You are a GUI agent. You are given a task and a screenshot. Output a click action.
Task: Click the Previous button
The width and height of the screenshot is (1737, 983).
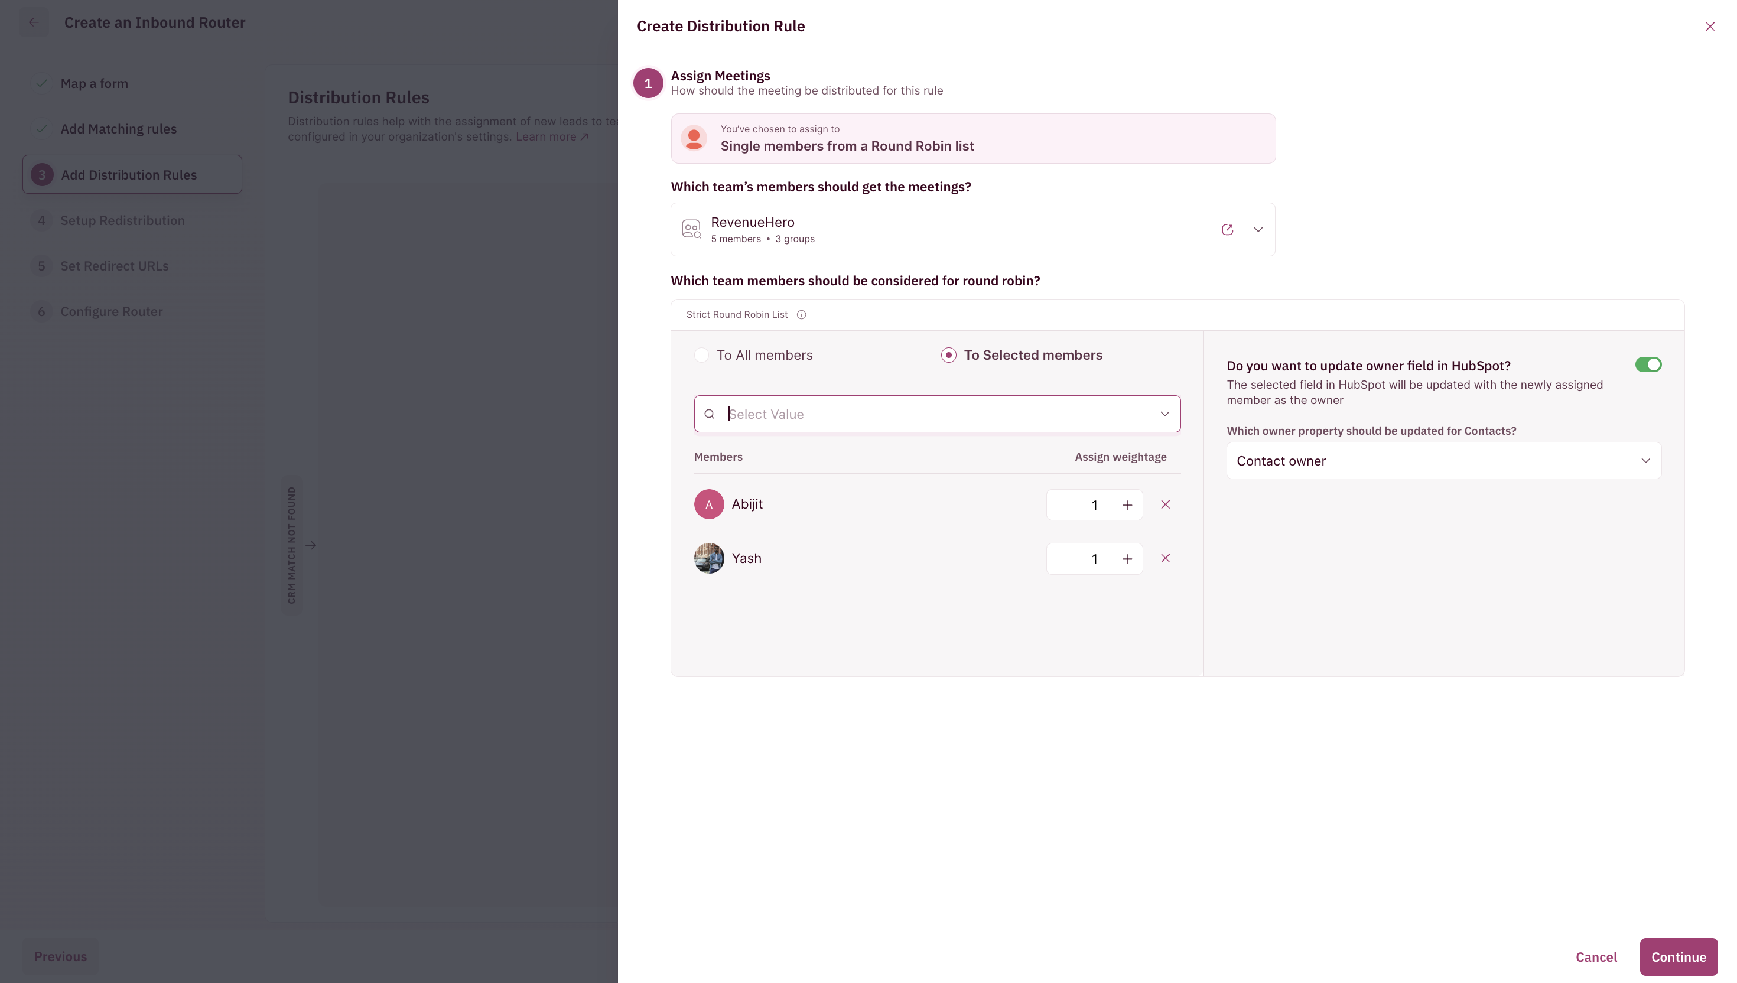(x=60, y=956)
